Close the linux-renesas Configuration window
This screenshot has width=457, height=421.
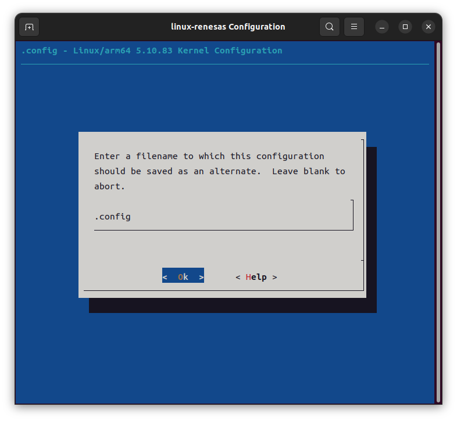pyautogui.click(x=429, y=27)
